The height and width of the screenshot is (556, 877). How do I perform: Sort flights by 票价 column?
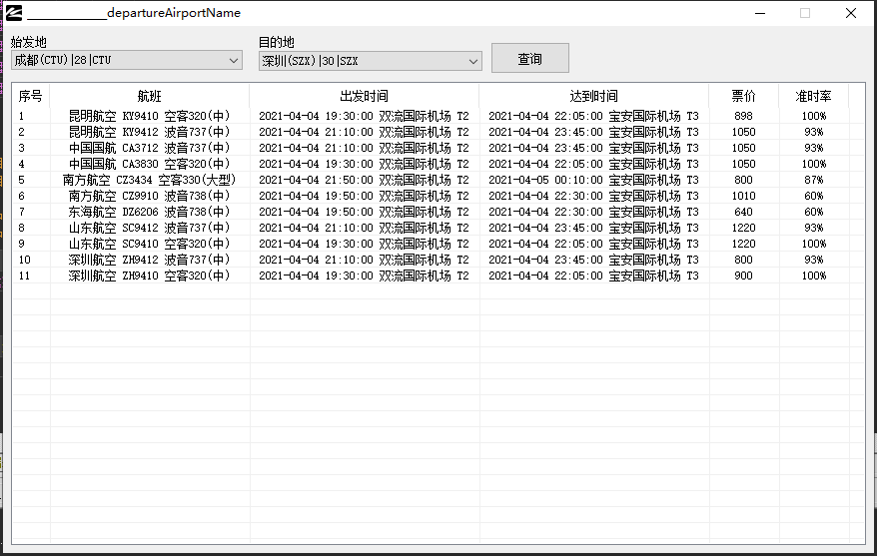pos(743,96)
